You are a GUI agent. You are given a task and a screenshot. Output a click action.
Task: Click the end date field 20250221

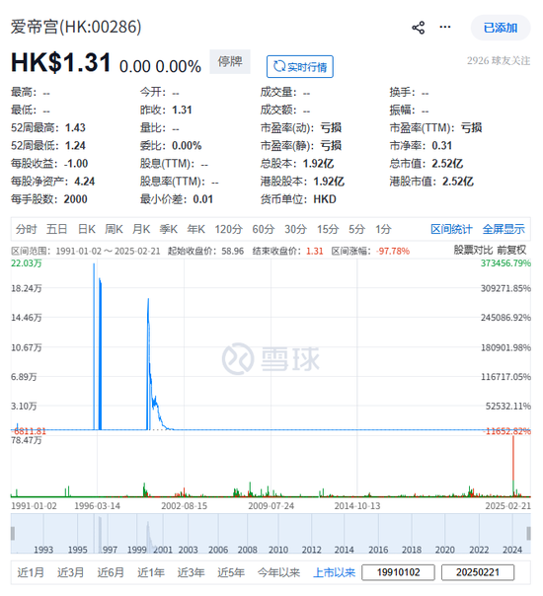(478, 572)
